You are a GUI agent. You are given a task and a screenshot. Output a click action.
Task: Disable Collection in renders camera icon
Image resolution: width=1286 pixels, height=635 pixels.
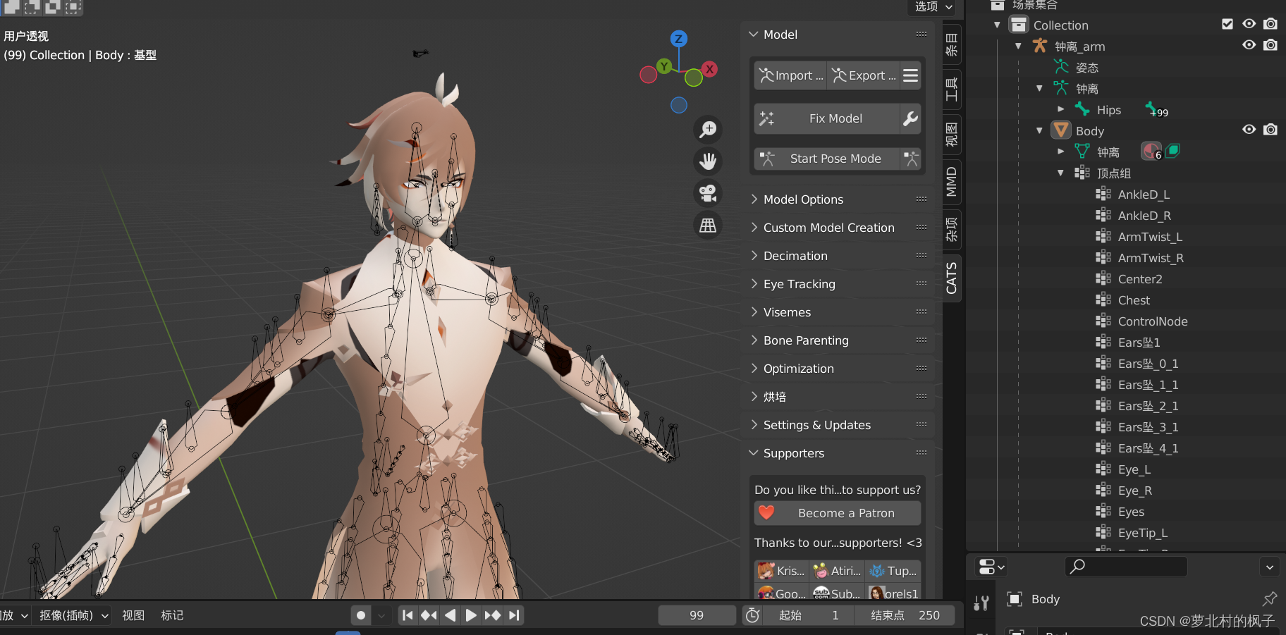(1270, 24)
